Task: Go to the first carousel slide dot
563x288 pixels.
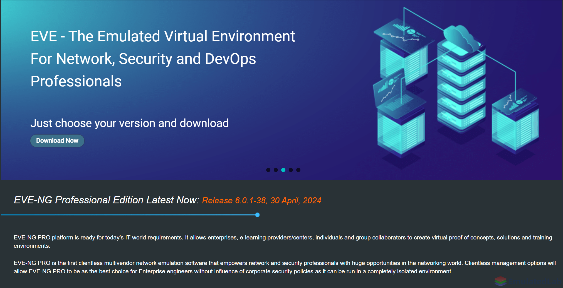Action: pos(268,170)
